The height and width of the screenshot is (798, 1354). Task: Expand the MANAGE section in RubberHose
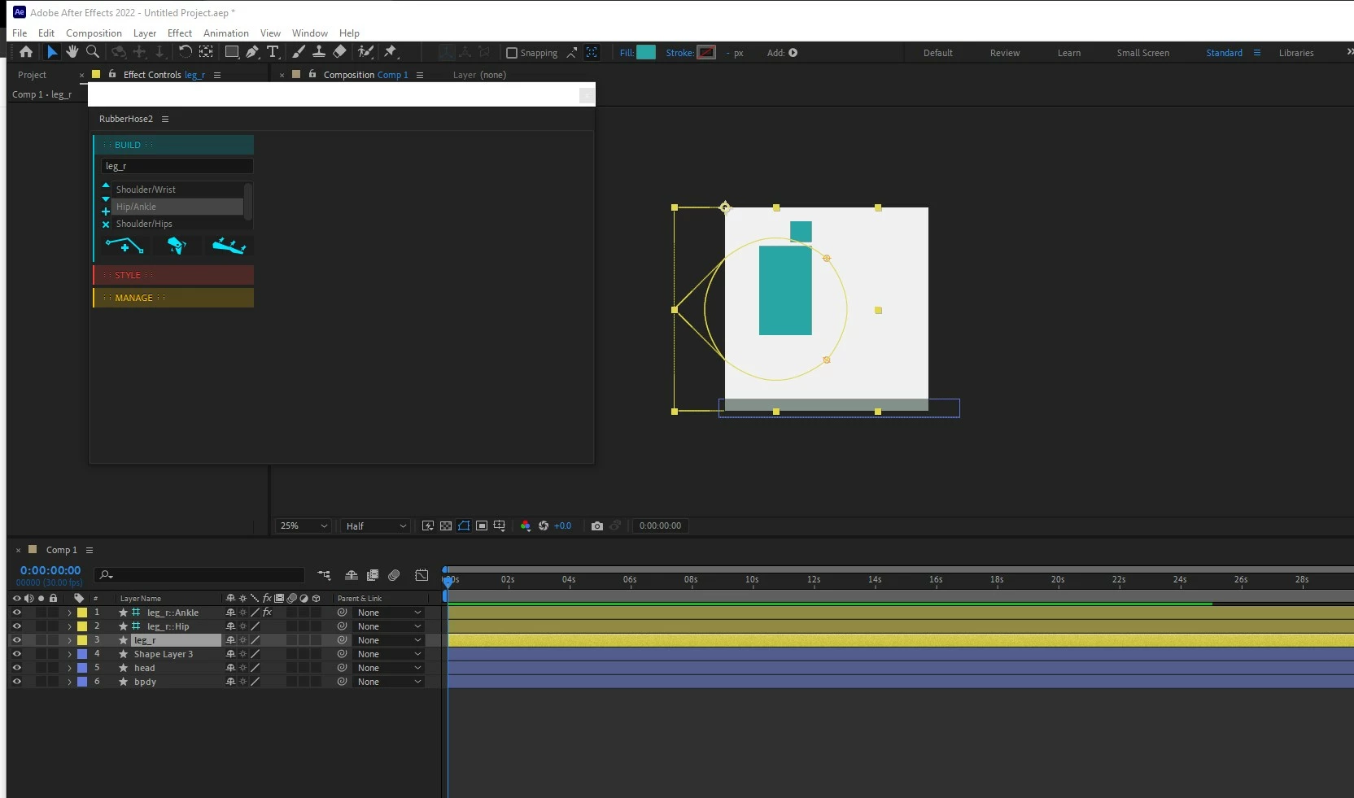pyautogui.click(x=174, y=298)
